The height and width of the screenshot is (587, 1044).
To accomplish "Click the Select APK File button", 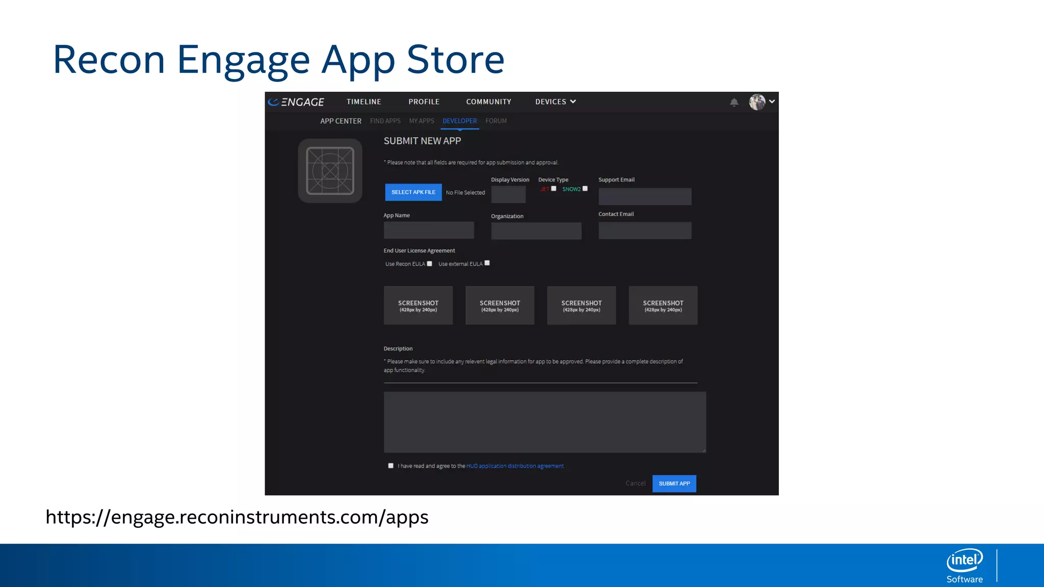I will point(413,192).
